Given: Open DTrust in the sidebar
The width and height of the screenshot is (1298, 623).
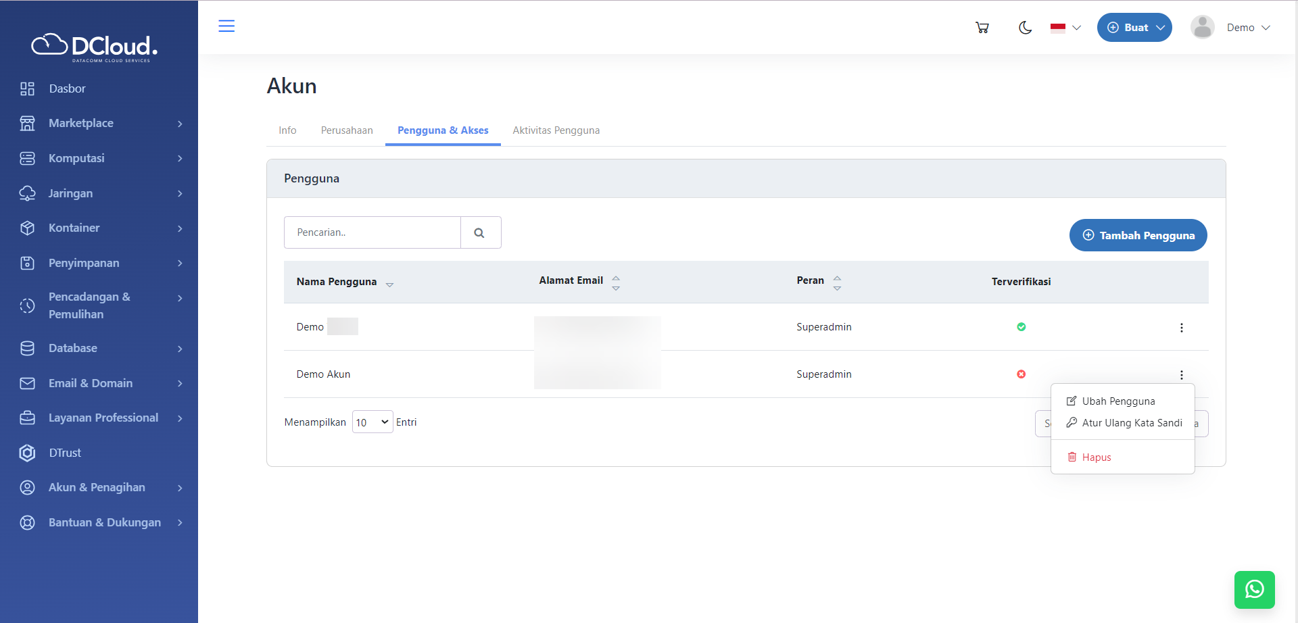Looking at the screenshot, I should pos(65,453).
